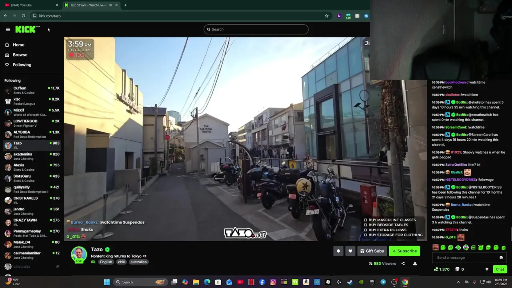Open quillysilly channel in following list

pyautogui.click(x=32, y=189)
